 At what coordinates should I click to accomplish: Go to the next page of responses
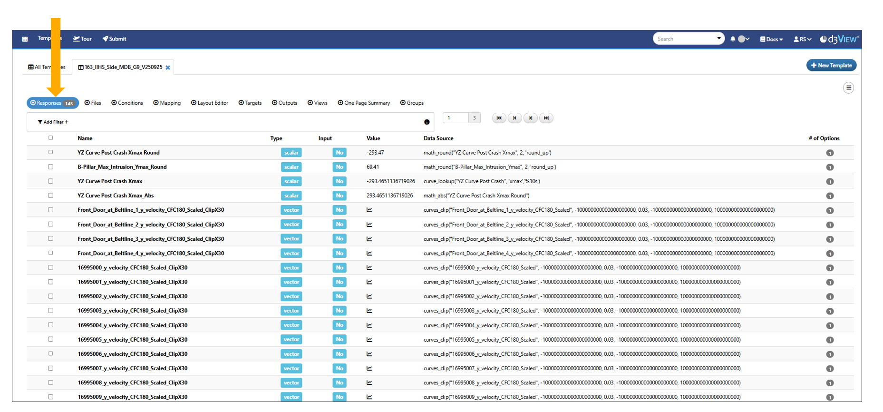coord(531,118)
